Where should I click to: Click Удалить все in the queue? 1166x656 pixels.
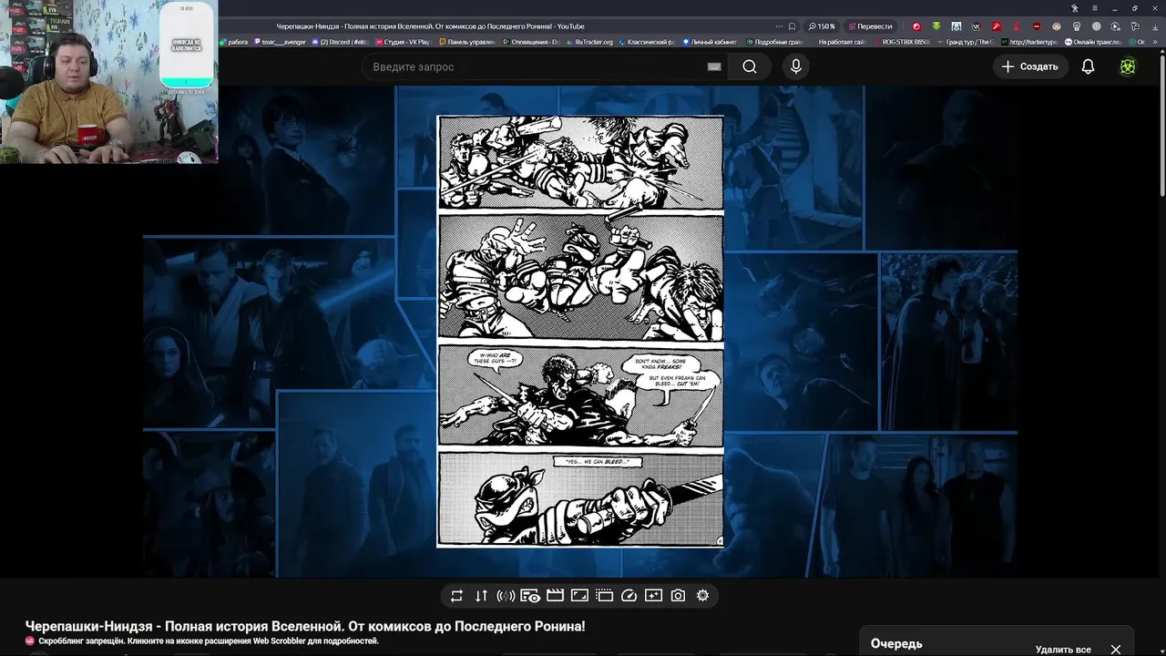tap(1063, 650)
